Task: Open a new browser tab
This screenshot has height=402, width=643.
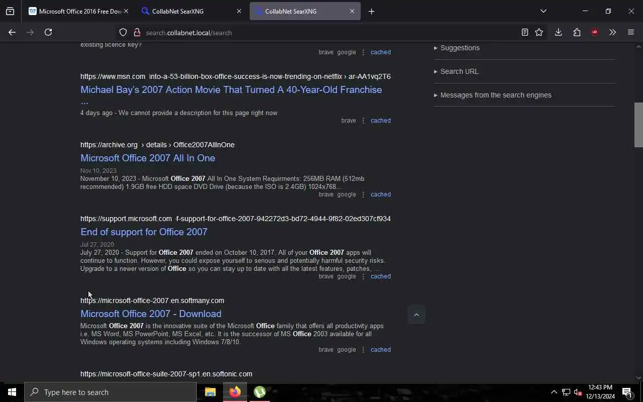Action: pos(371,11)
